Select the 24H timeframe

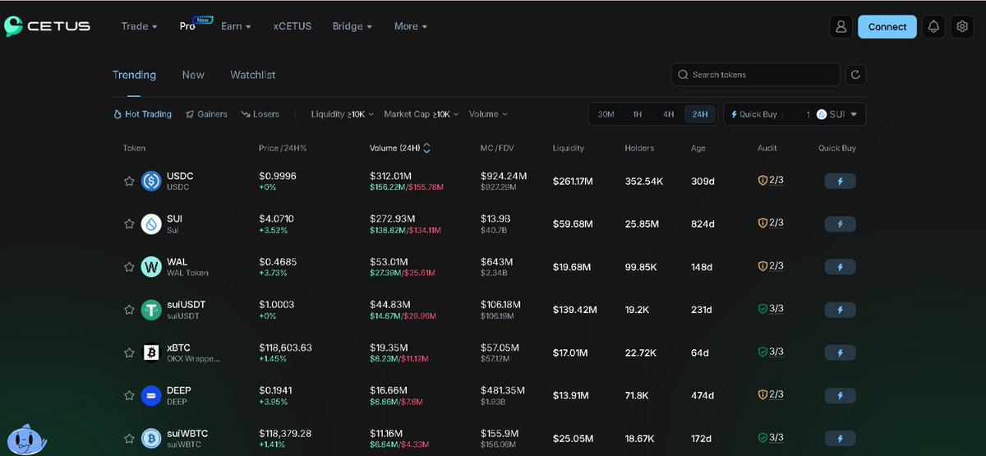point(700,114)
